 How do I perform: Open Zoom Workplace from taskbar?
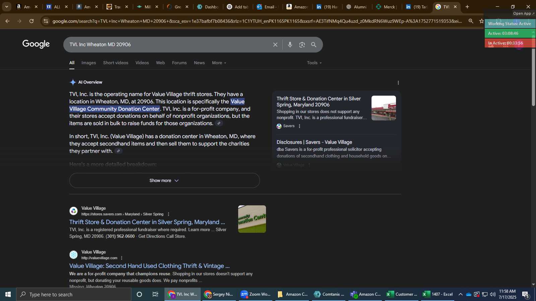[255, 294]
